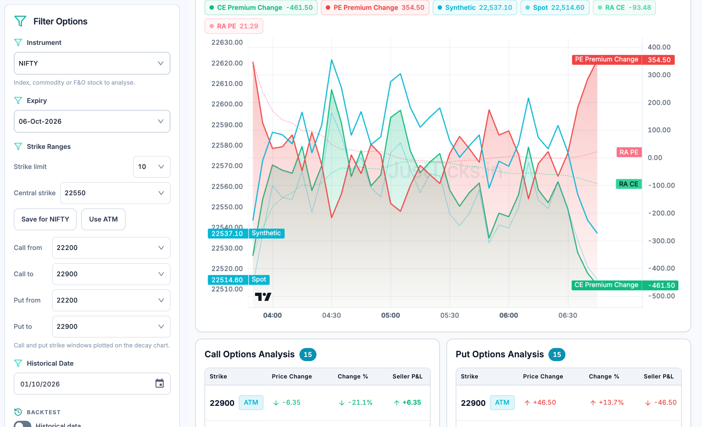This screenshot has width=702, height=427.
Task: Toggle the Synthetic legend series
Action: point(475,8)
